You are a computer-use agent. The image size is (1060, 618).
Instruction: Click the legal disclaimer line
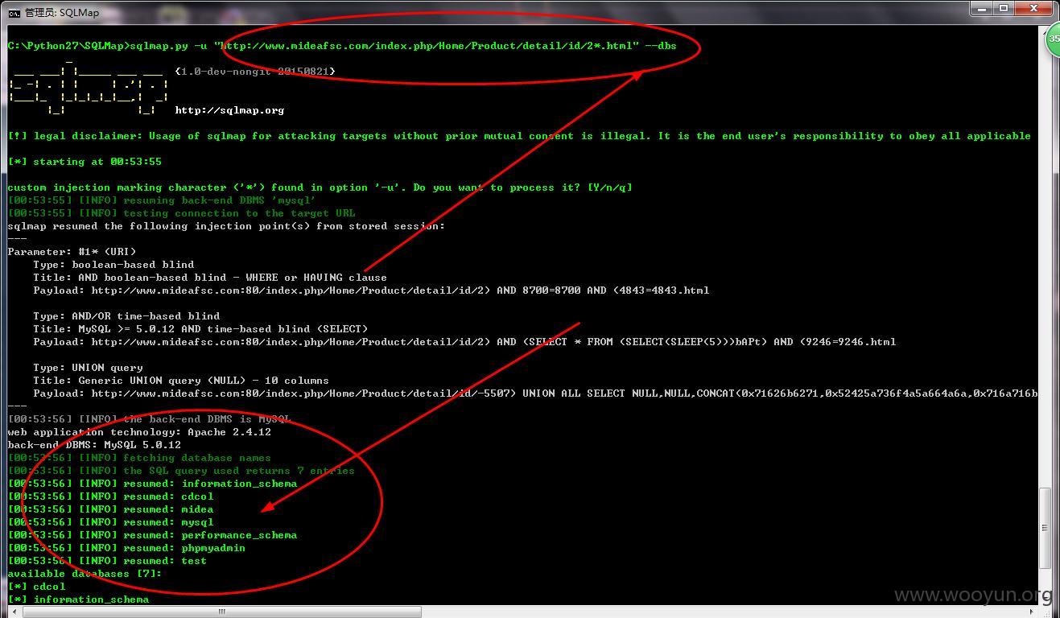(x=519, y=136)
